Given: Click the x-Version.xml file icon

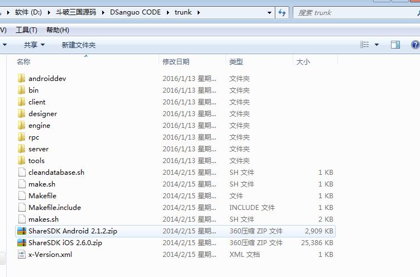Looking at the screenshot, I should point(21,255).
